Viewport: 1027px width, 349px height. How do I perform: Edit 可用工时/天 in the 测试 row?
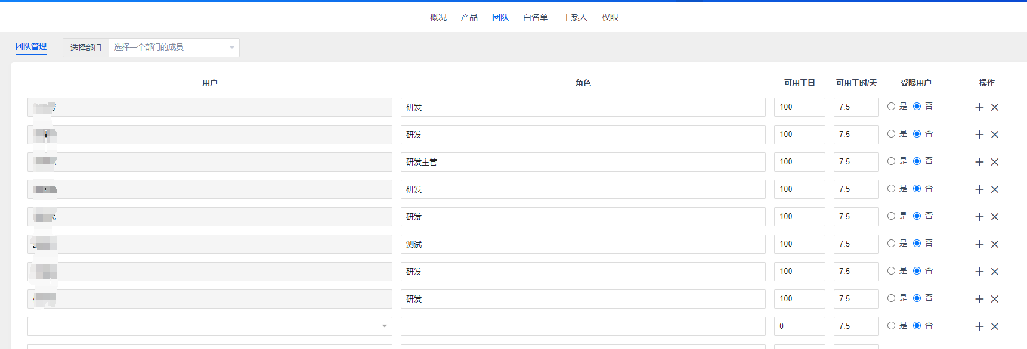click(x=856, y=244)
